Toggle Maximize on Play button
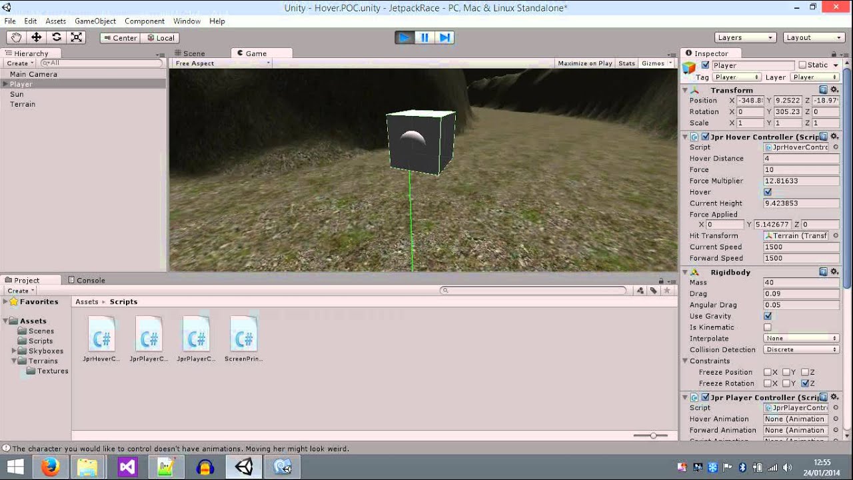The width and height of the screenshot is (853, 480). [x=585, y=63]
